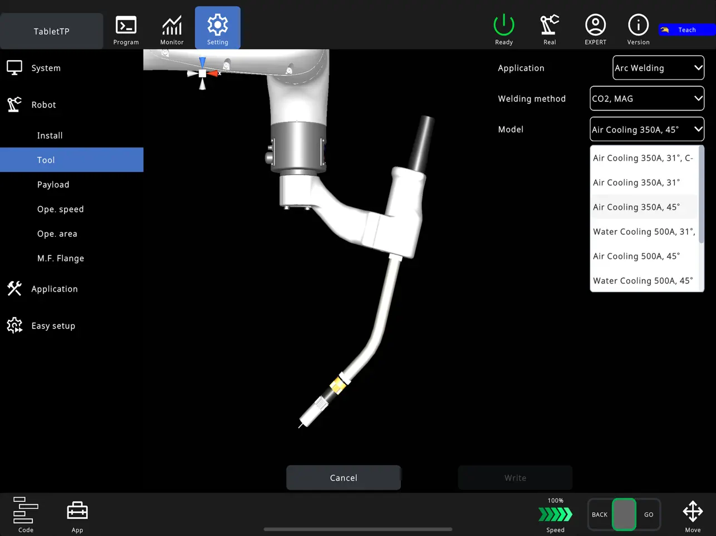Expand the Application dropdown showing Arc Welding
The width and height of the screenshot is (716, 536).
click(658, 68)
